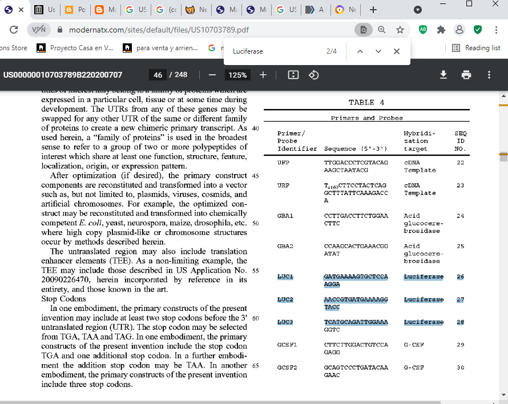Click the page number field showing 46

158,75
